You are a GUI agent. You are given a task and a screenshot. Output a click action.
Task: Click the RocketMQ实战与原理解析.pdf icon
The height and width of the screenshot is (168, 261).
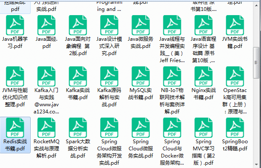pos(47,128)
